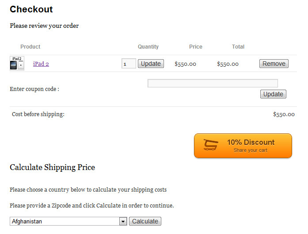
Task: Focus the quantity field showing 1
Action: [129, 64]
